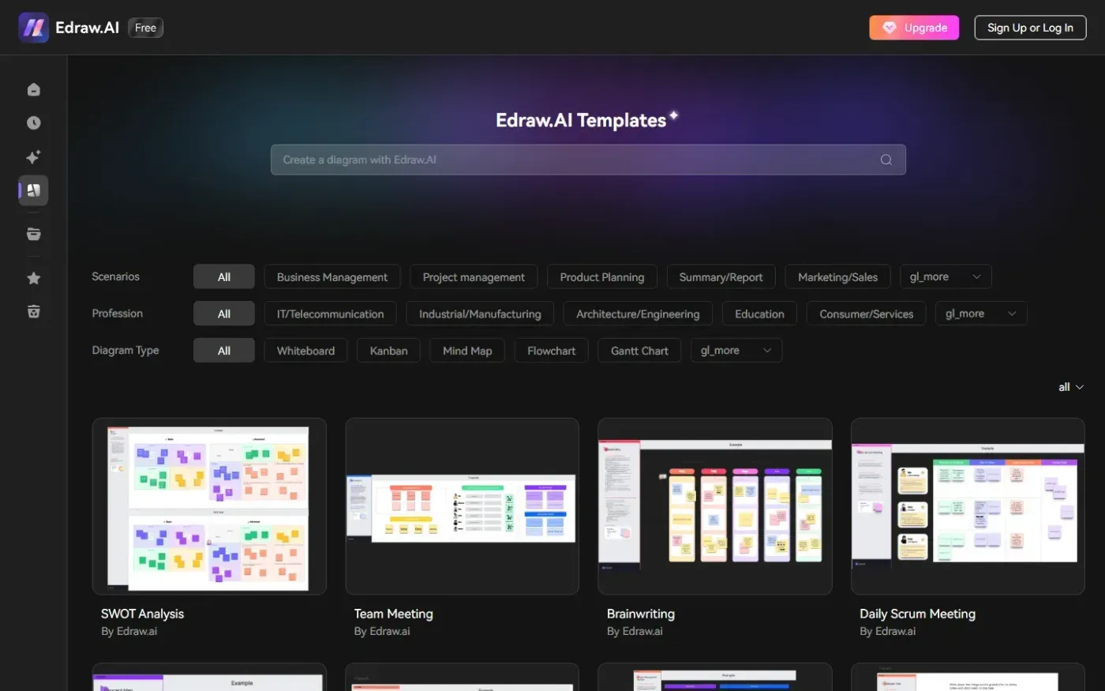Viewport: 1105px width, 691px height.
Task: Filter by Architecture/Engineering profession
Action: 638,314
